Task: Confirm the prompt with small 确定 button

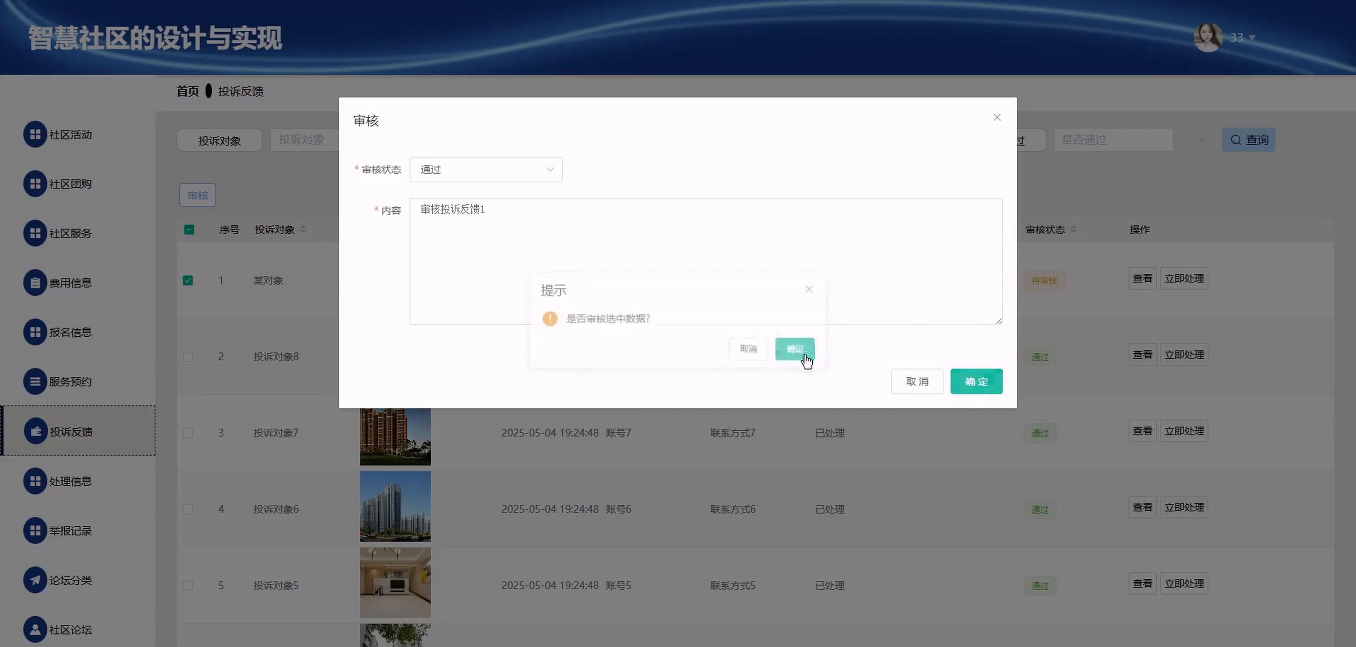Action: pyautogui.click(x=794, y=349)
